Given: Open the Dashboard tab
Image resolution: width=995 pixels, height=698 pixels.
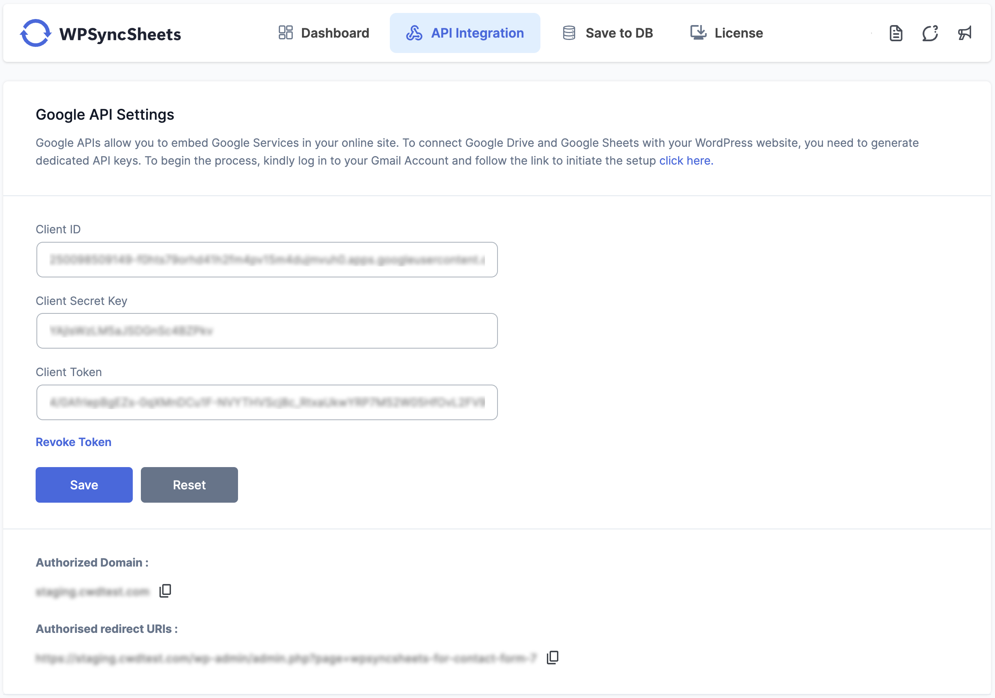Looking at the screenshot, I should [x=334, y=33].
